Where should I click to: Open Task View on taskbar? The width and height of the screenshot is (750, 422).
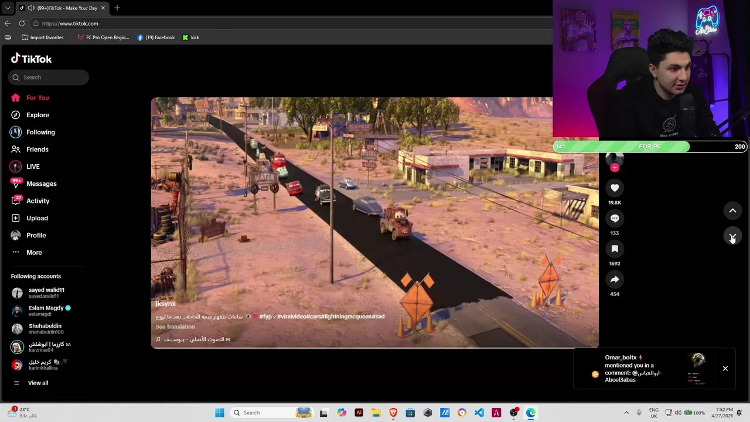tap(323, 413)
